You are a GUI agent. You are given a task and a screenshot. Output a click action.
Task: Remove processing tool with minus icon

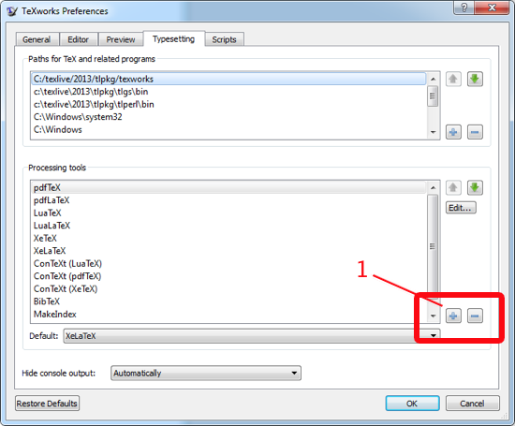tap(475, 316)
